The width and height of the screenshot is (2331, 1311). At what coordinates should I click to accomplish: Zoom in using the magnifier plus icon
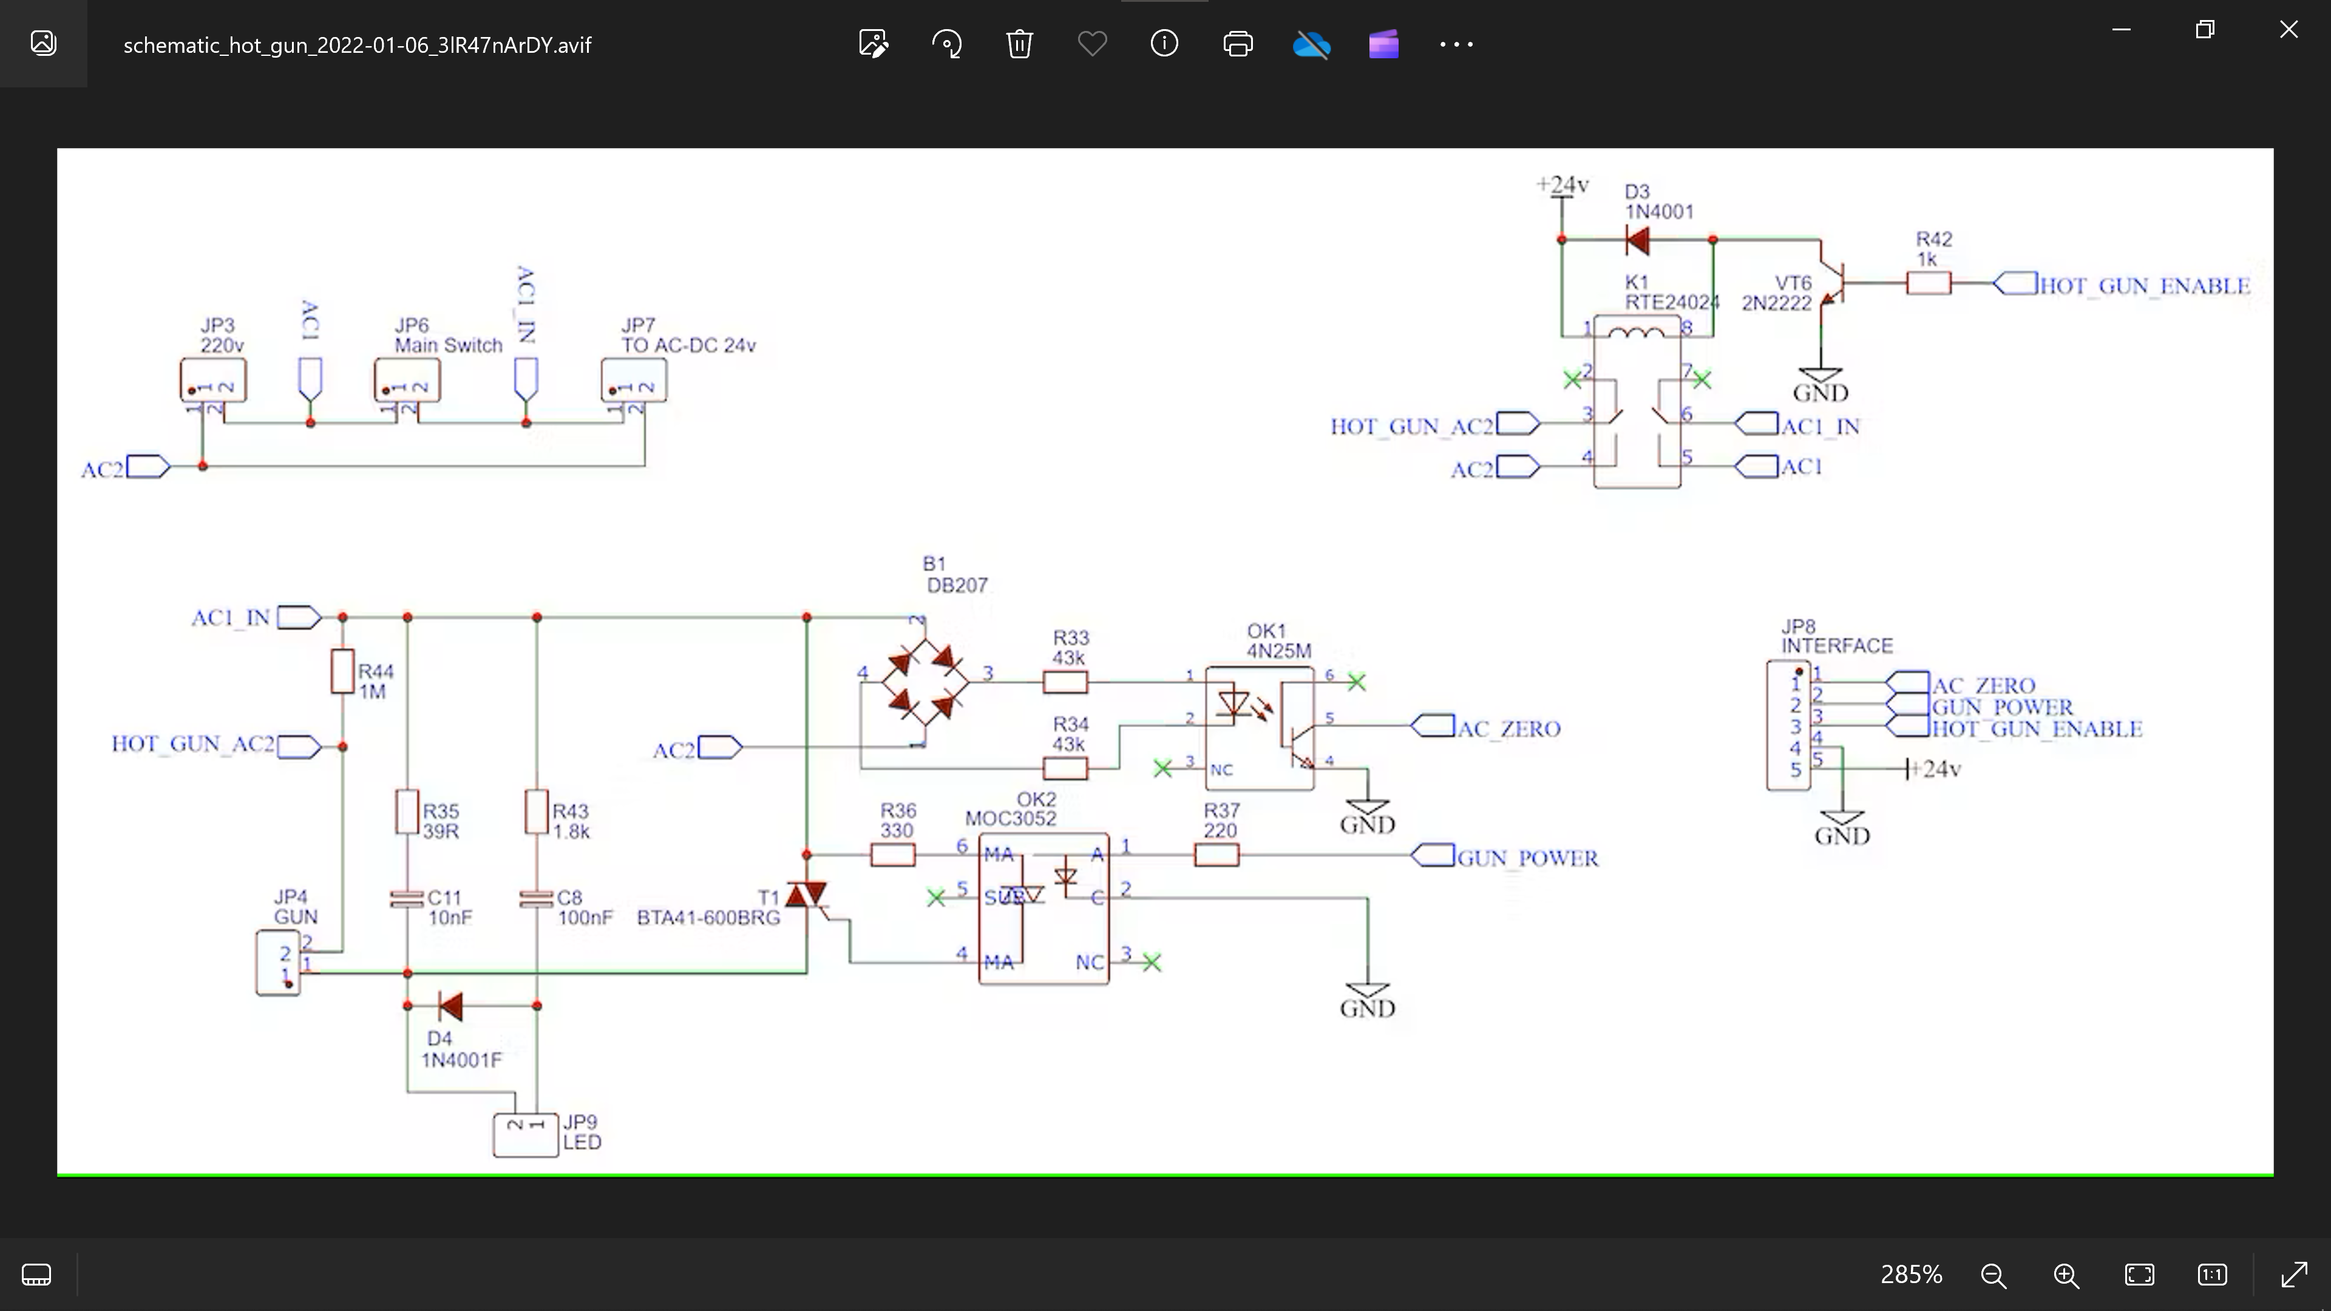tap(2066, 1275)
